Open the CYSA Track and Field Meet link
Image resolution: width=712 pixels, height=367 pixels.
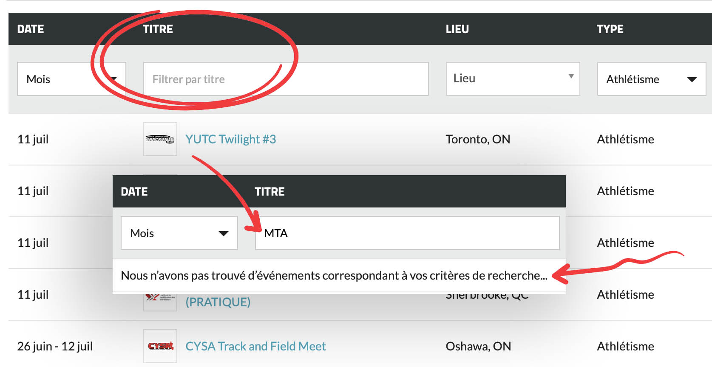click(x=255, y=346)
